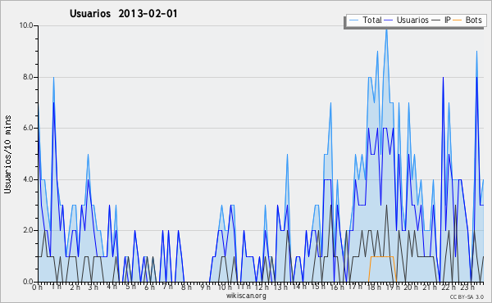Click the '8.0' y-axis value
The image size is (492, 303).
[28, 77]
